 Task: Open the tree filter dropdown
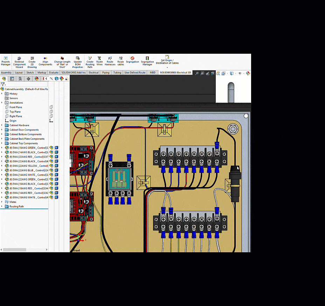[5, 85]
